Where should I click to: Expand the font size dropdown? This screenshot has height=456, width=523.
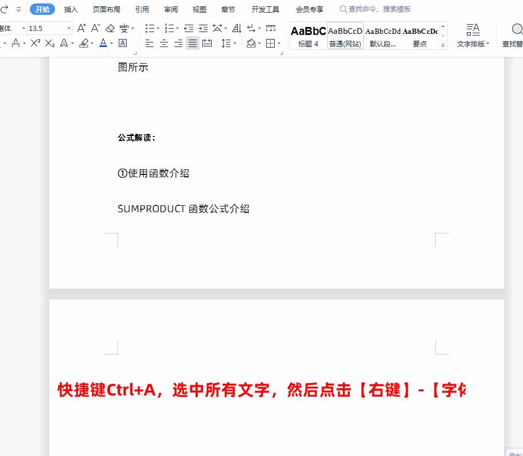click(x=70, y=28)
